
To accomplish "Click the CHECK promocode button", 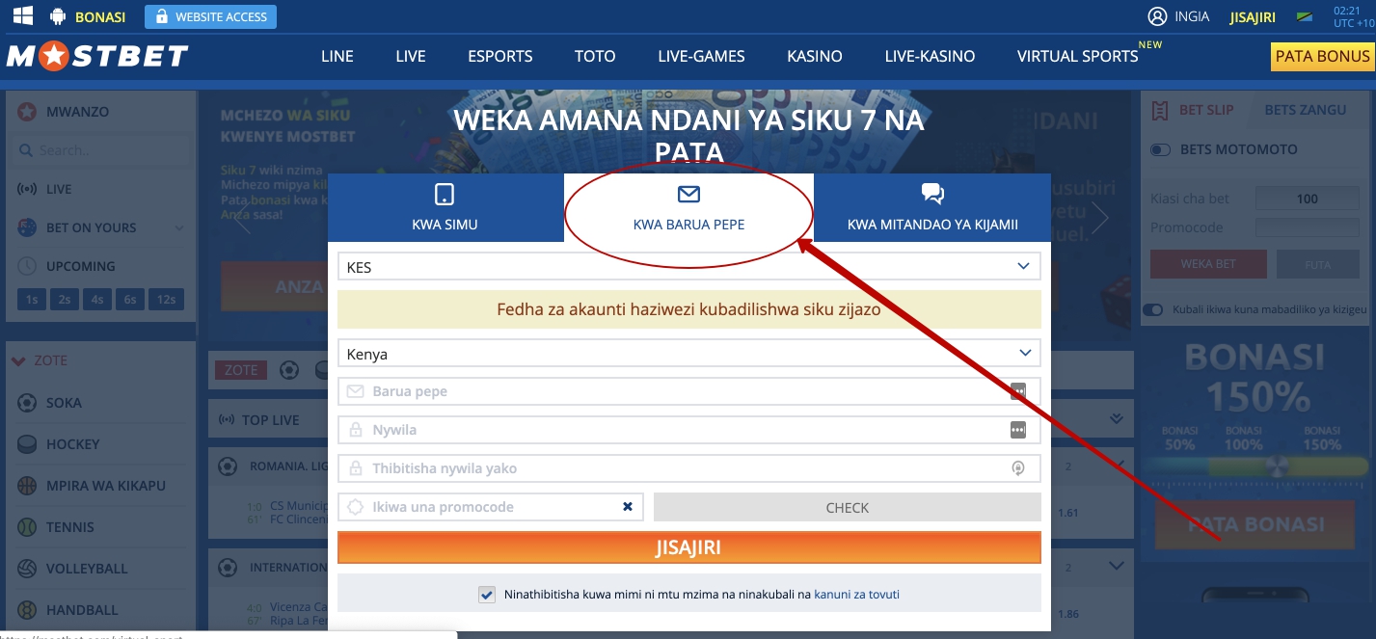I will pos(848,507).
